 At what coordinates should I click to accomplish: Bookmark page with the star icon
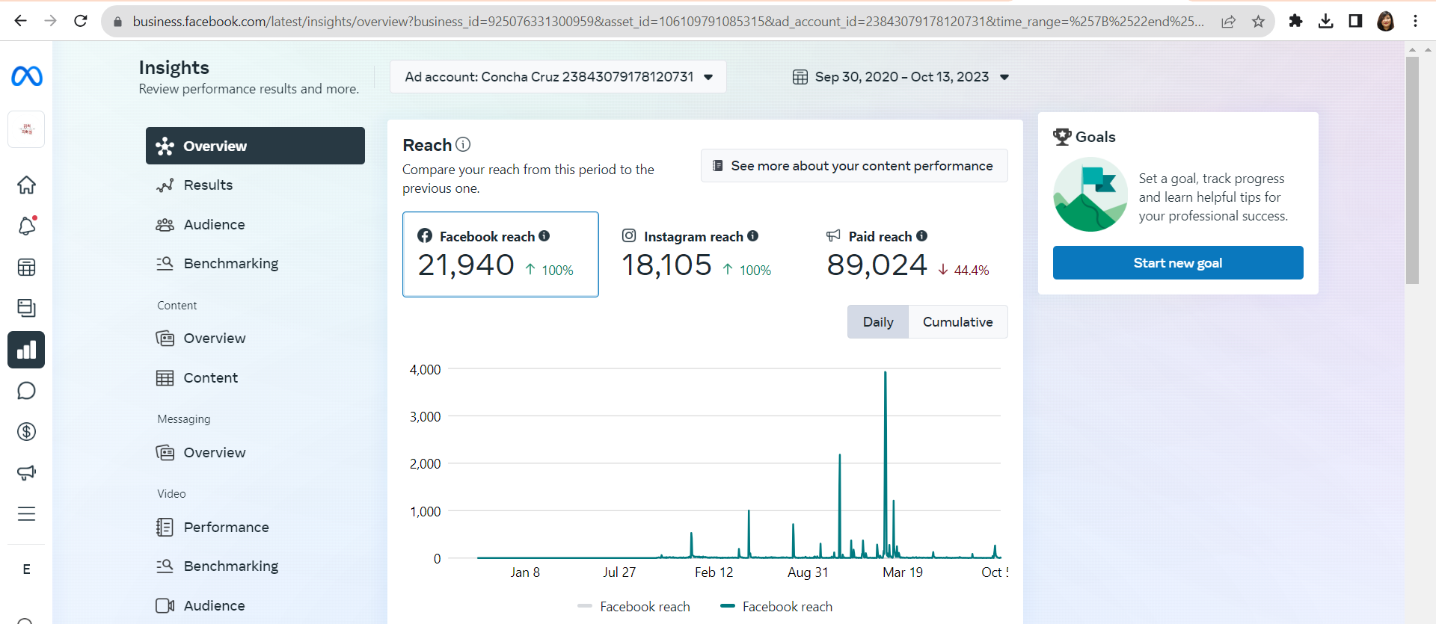[1259, 22]
